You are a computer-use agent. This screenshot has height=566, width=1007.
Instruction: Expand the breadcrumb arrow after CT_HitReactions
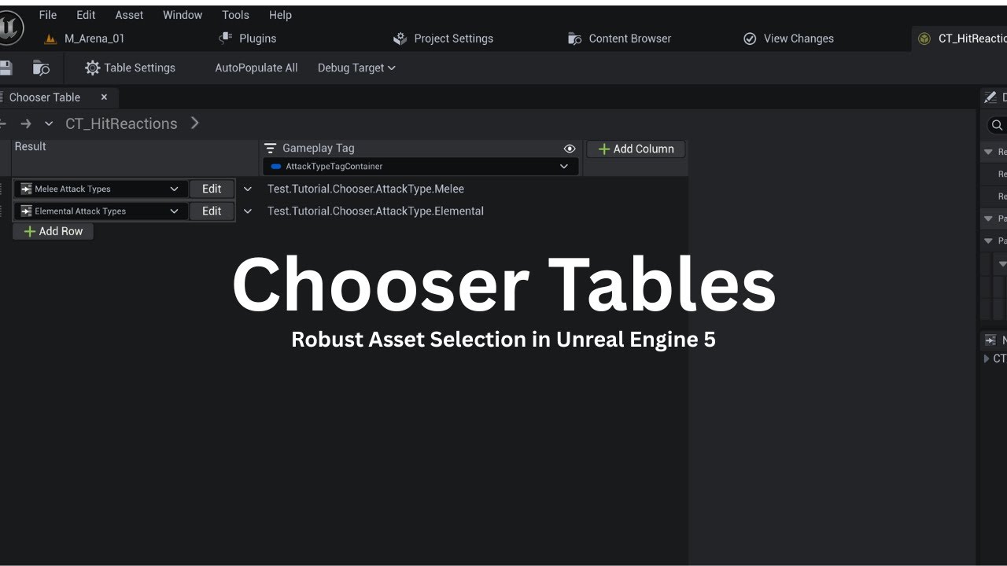click(x=195, y=123)
